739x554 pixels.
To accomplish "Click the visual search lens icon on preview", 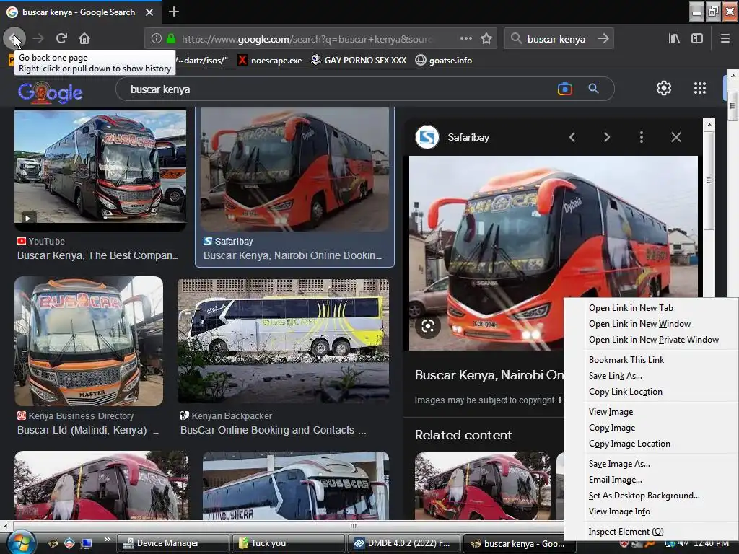I will click(428, 326).
